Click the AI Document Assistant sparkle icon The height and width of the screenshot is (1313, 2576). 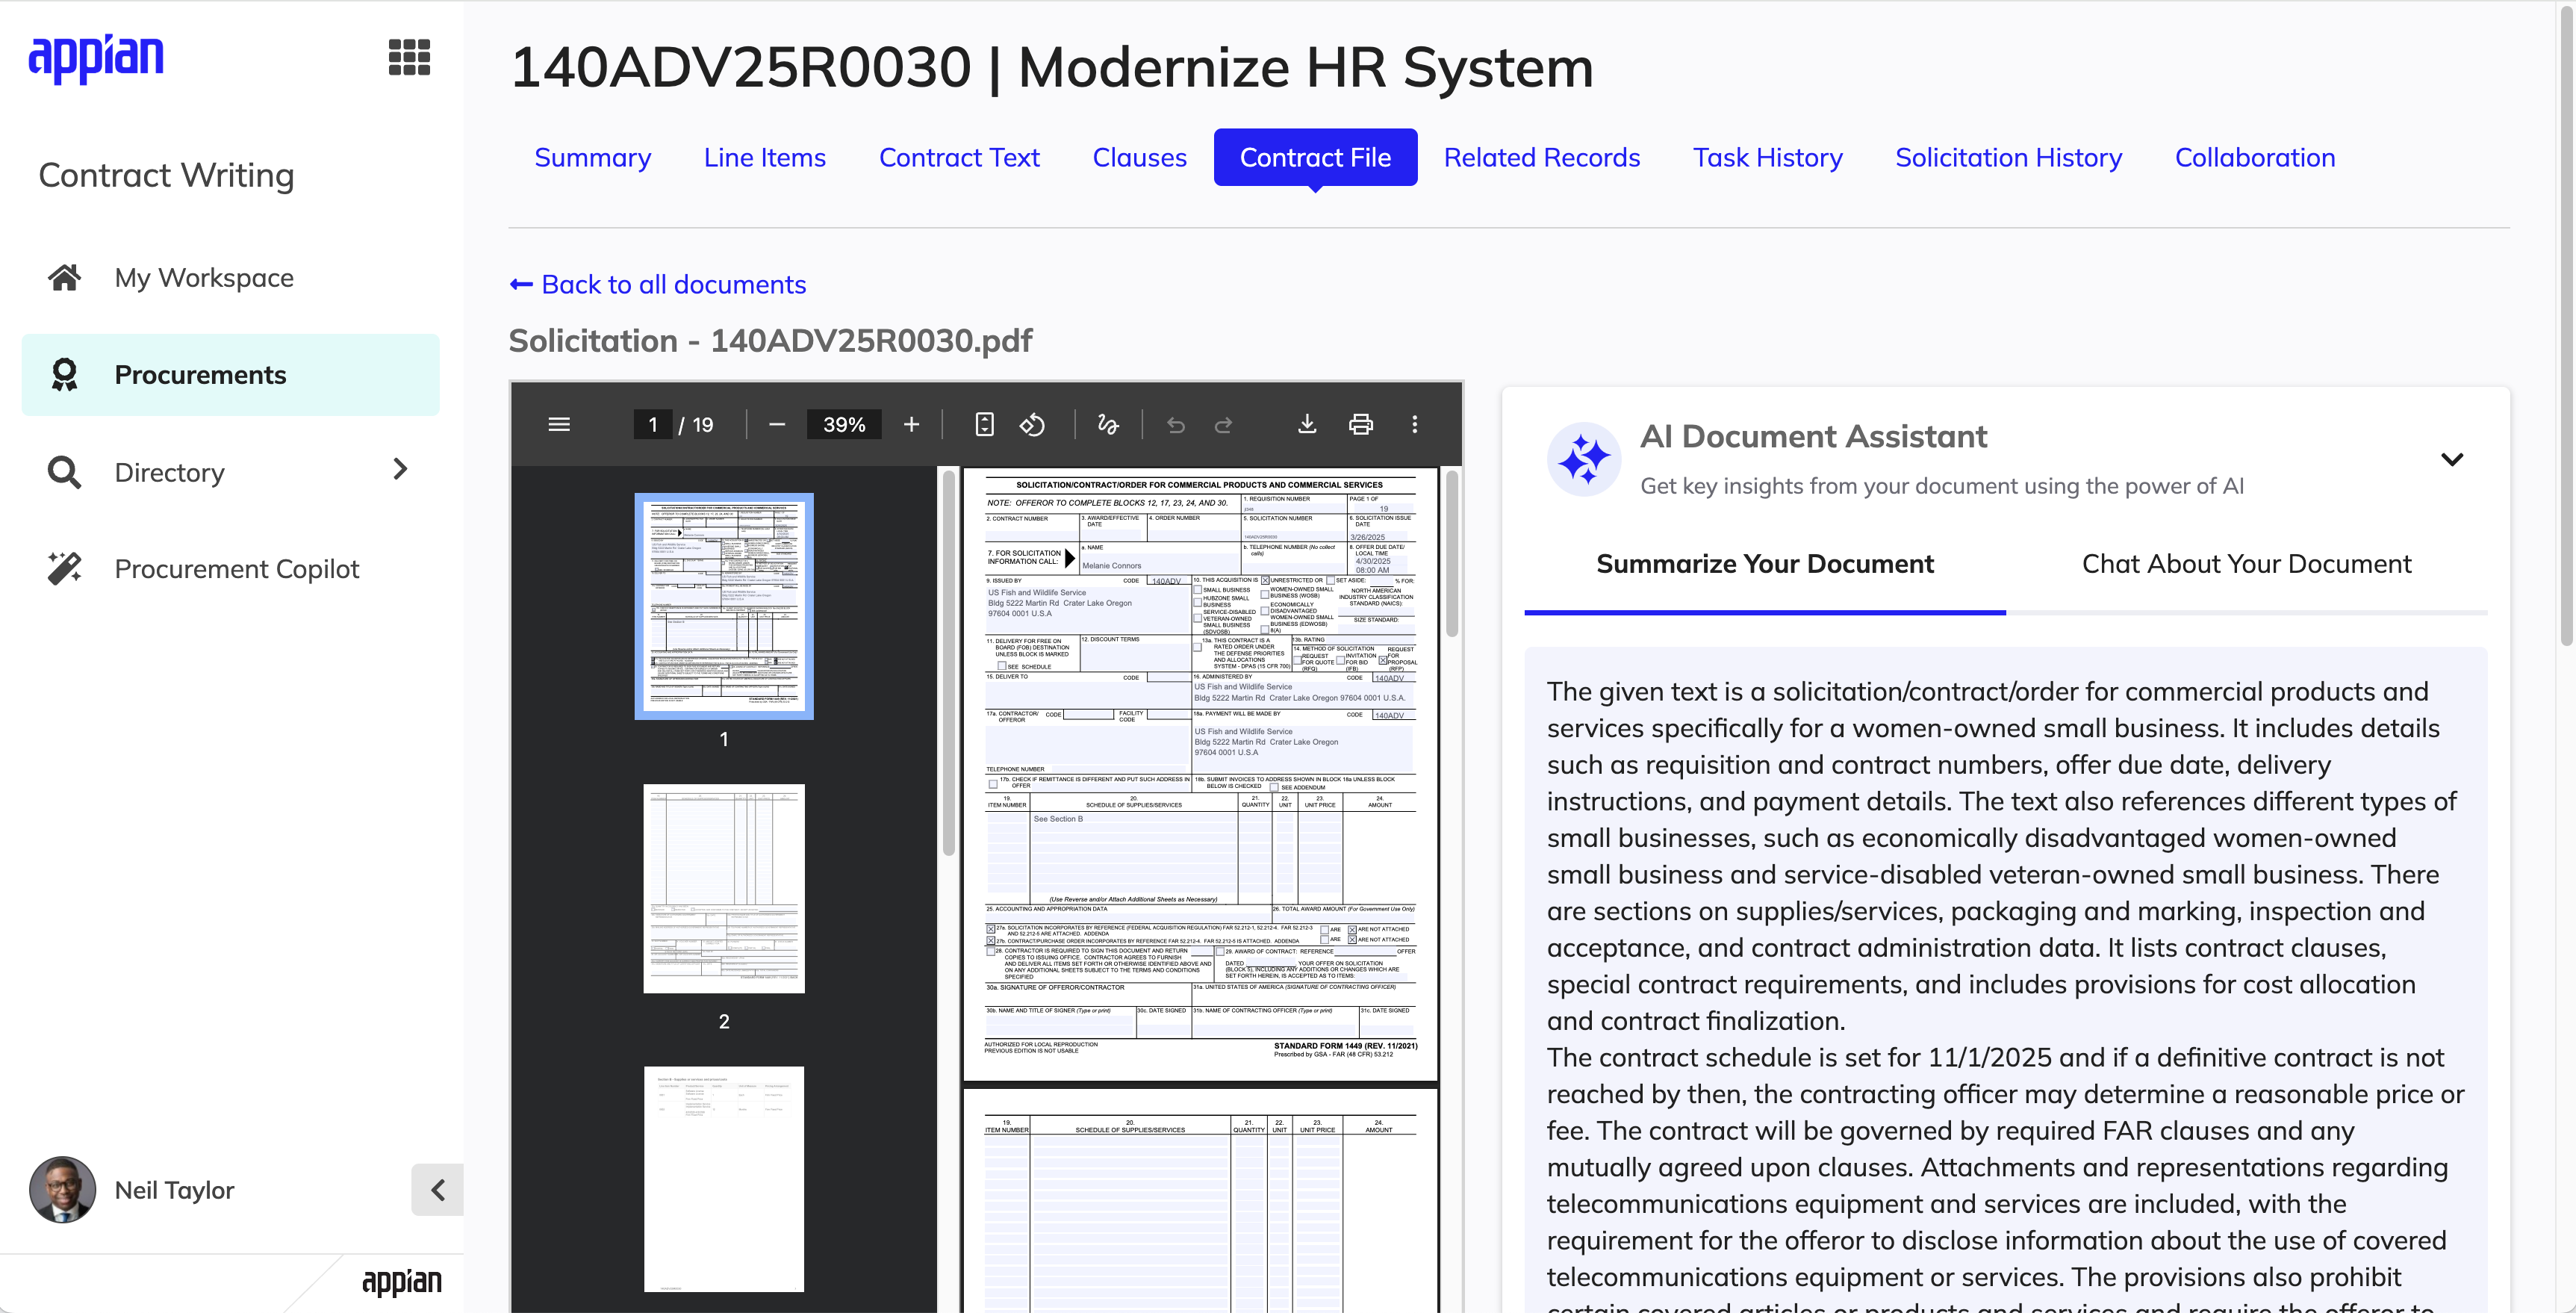click(x=1584, y=459)
